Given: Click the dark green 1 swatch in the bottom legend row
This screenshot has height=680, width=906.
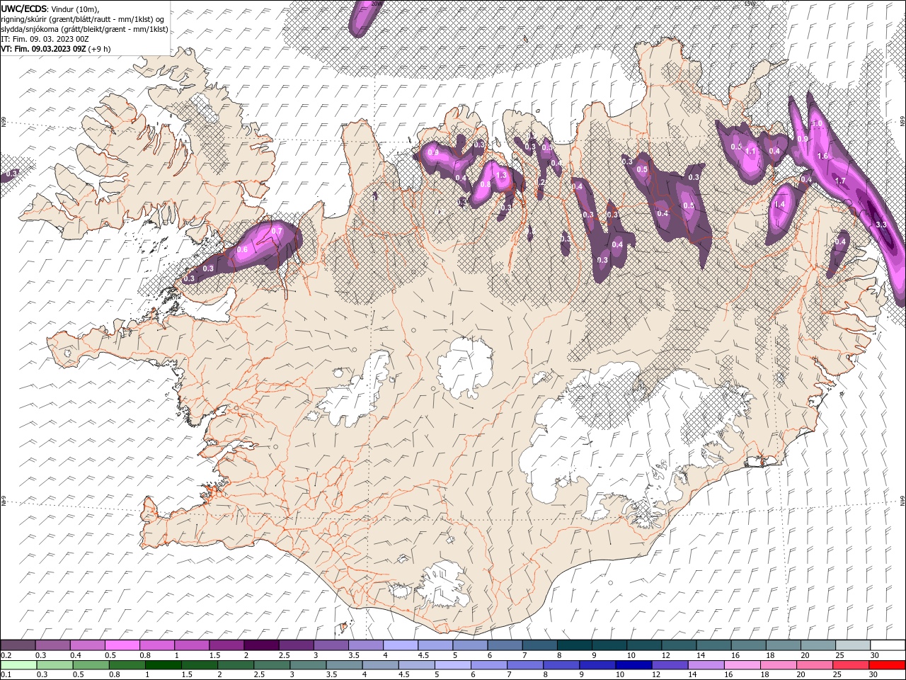Looking at the screenshot, I should 162,665.
